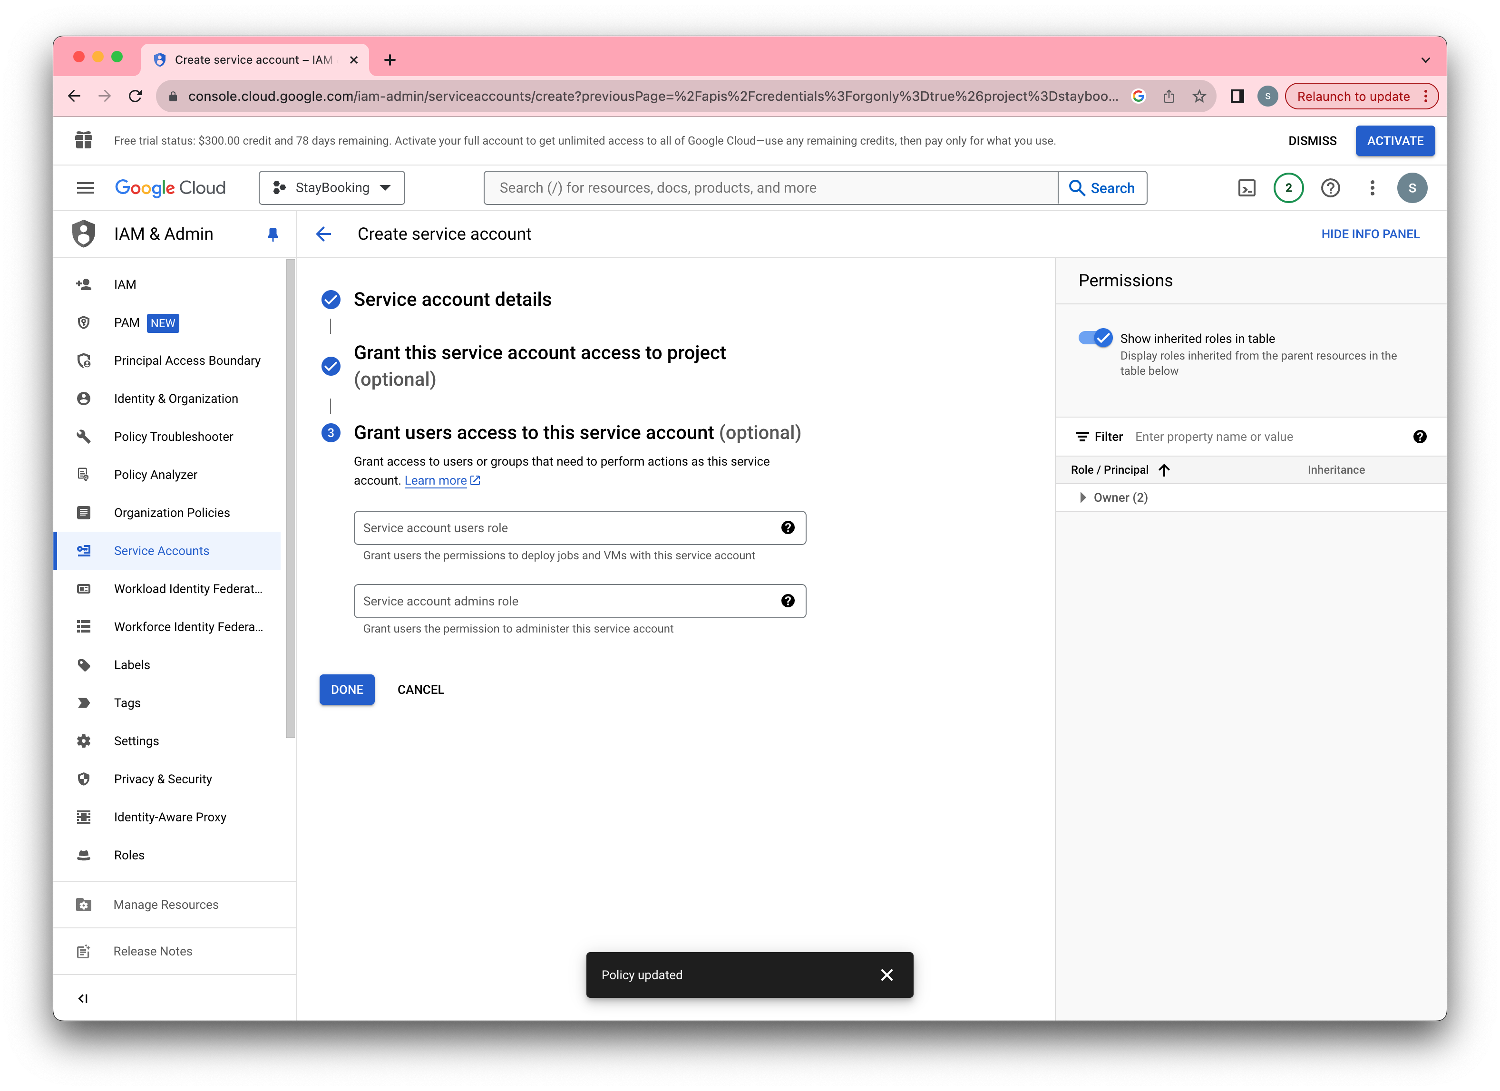The width and height of the screenshot is (1500, 1091).
Task: Open the help question mark menu
Action: (1330, 188)
